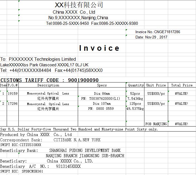Select the #VALUE! grand total cell

tap(182, 124)
